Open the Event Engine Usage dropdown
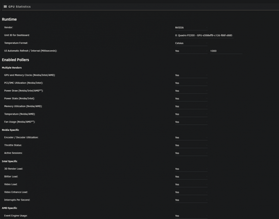This screenshot has height=219, width=279. [x=191, y=216]
